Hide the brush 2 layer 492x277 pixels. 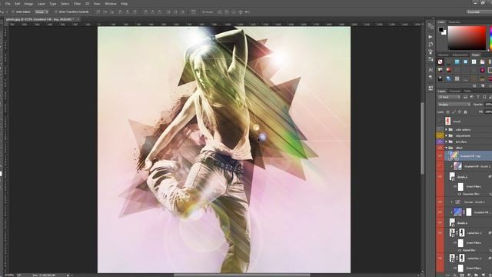(440, 176)
